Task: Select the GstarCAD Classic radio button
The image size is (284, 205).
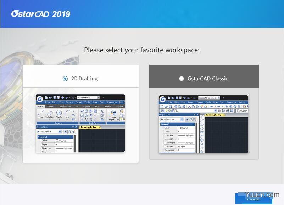Action: (181, 79)
